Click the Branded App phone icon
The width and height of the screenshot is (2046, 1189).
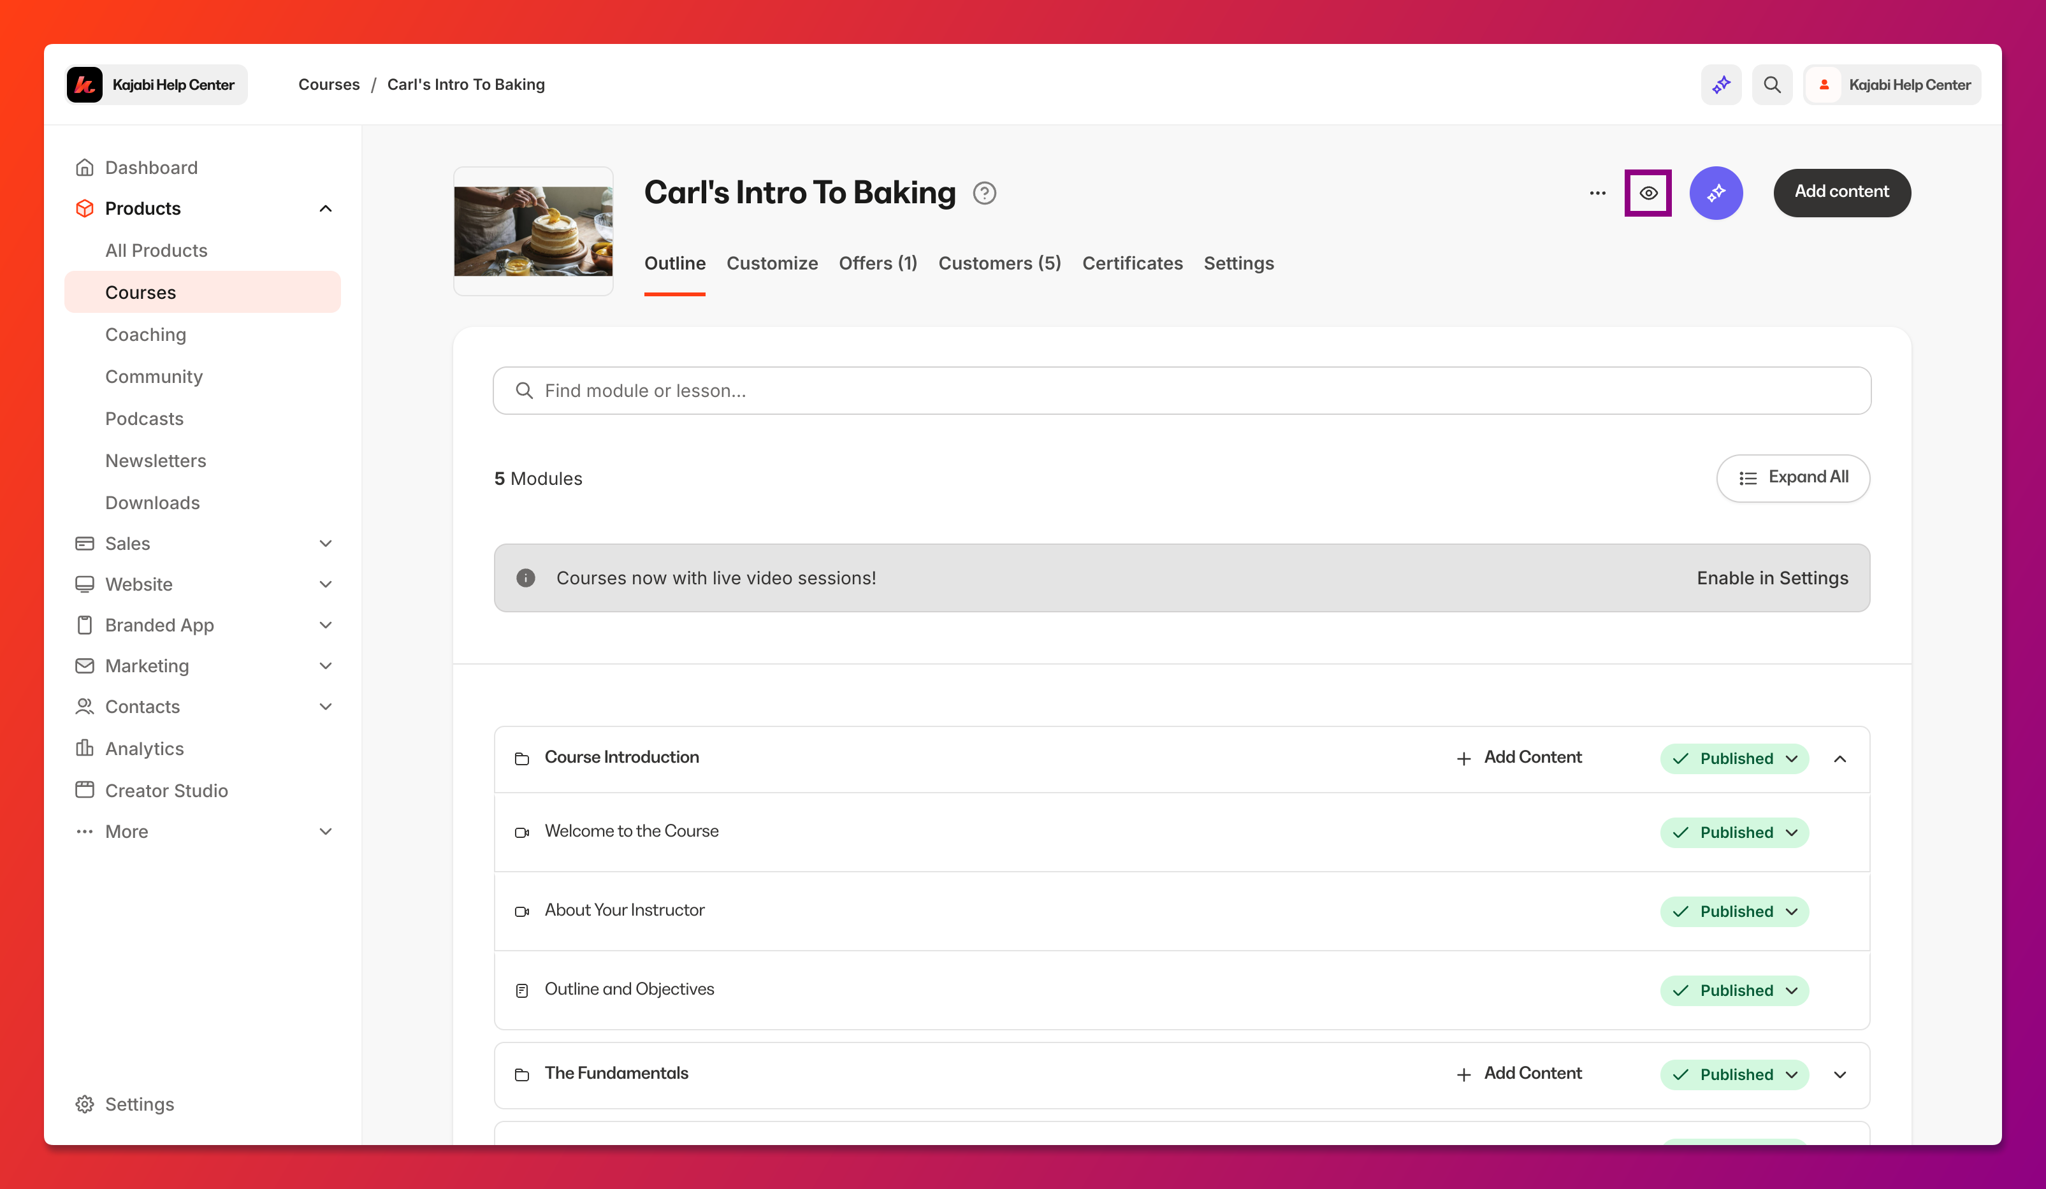[x=84, y=625]
